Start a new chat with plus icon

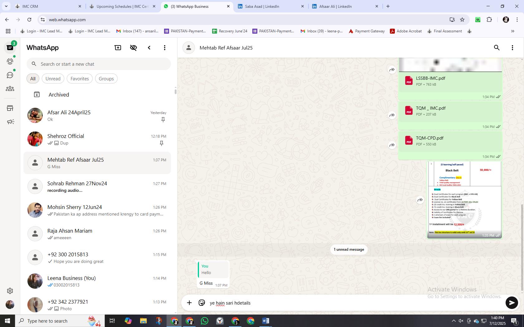[118, 48]
